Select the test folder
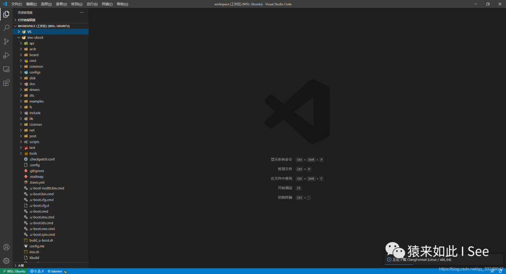This screenshot has height=274, width=506. click(x=51, y=148)
